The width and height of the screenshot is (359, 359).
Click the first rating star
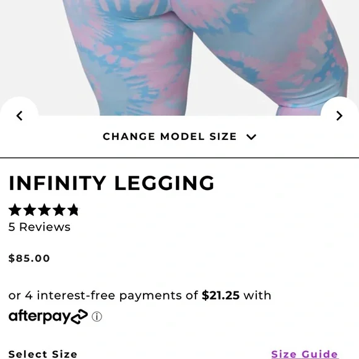click(x=15, y=210)
